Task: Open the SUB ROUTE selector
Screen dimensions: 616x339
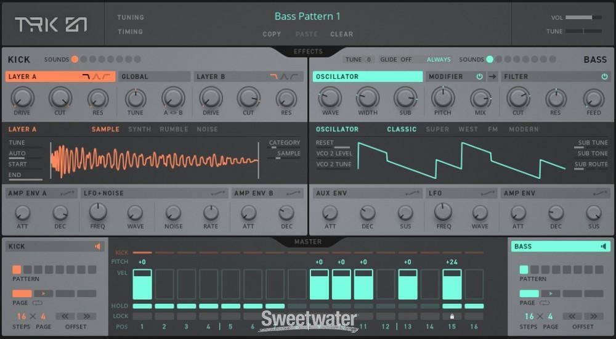Action: [x=591, y=165]
